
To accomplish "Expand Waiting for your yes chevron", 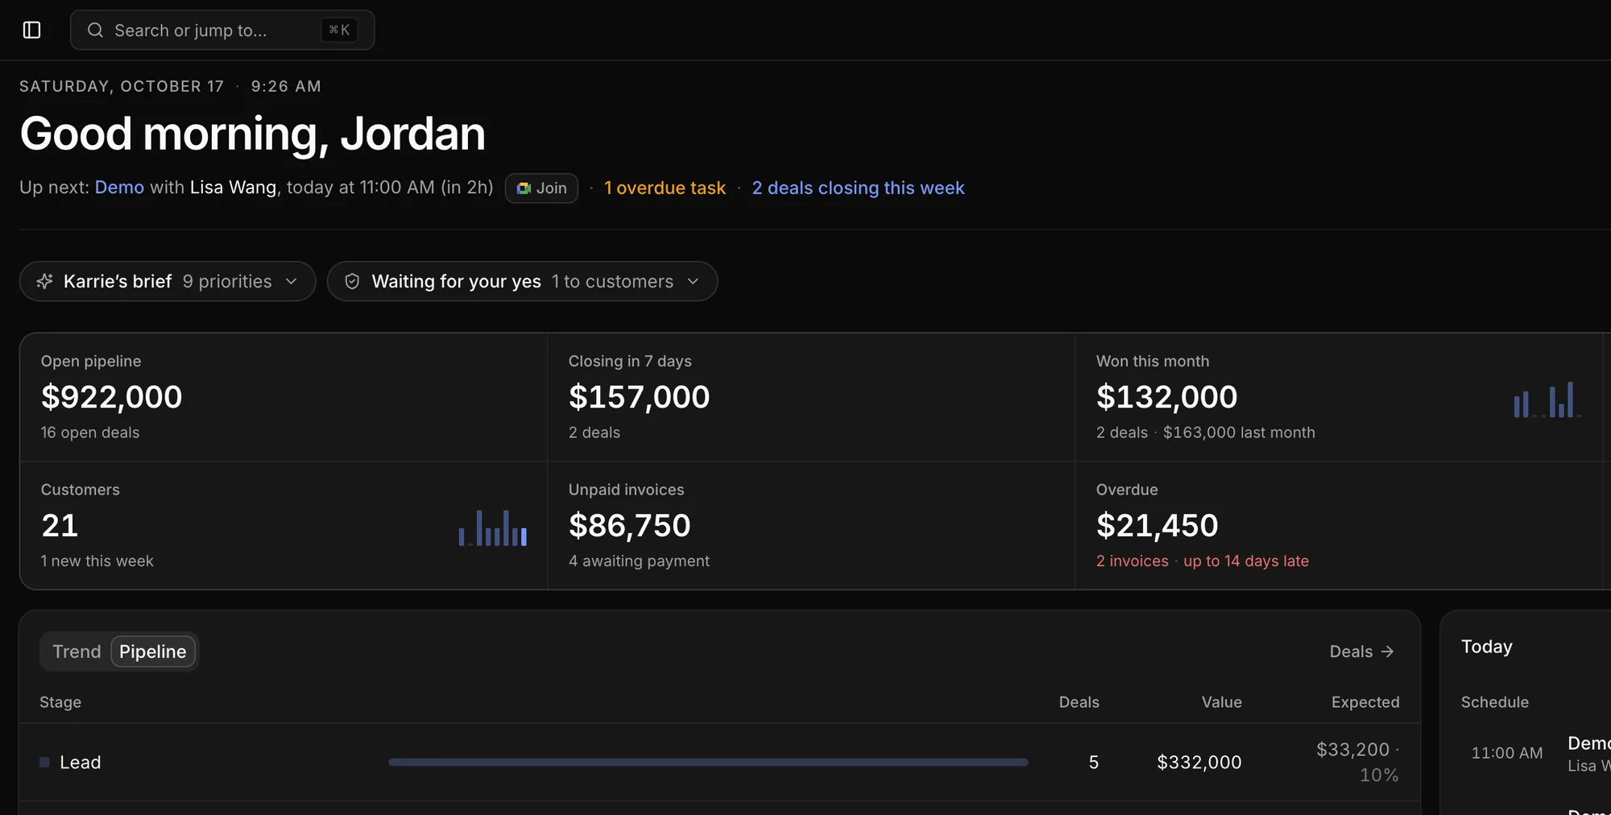I will click(x=693, y=281).
